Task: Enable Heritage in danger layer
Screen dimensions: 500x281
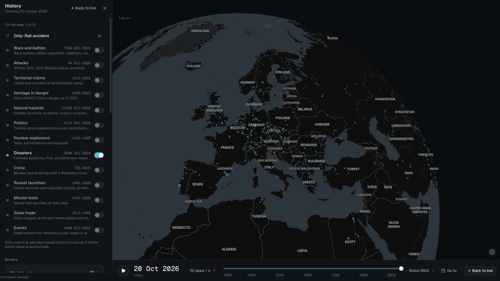Action: [99, 95]
